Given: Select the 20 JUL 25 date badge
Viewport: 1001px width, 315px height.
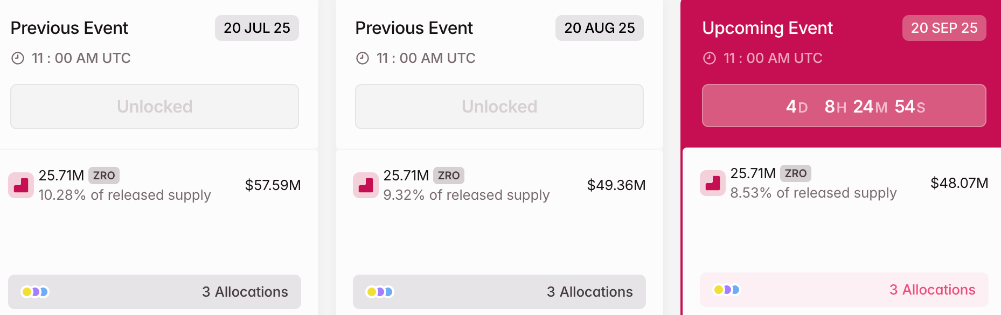Looking at the screenshot, I should 257,28.
